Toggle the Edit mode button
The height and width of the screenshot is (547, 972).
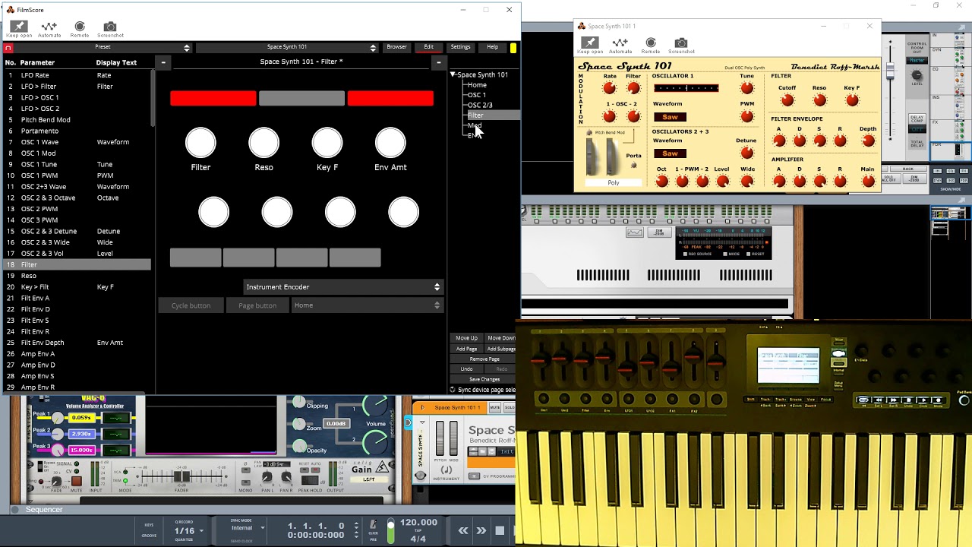tap(428, 47)
